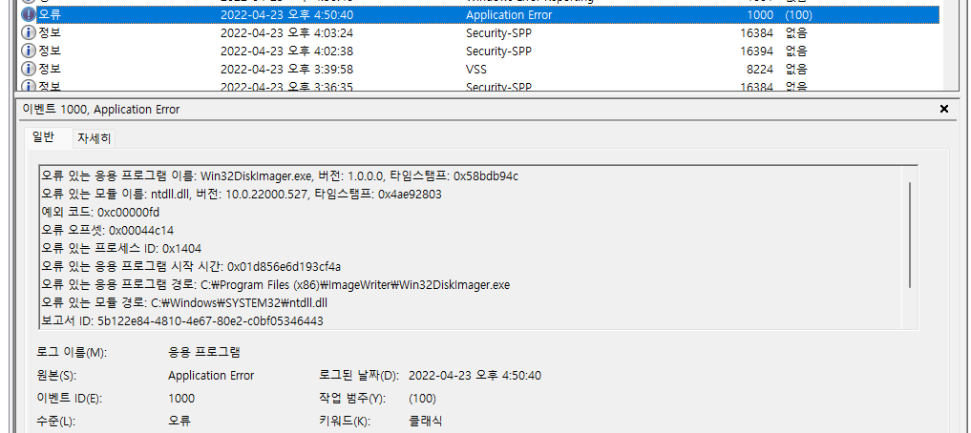This screenshot has width=971, height=433.
Task: Click the faulting application name line with Win32DiskImager.exe
Action: 280,175
